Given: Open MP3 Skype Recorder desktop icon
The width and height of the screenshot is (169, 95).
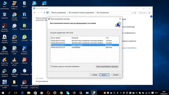Looking at the screenshot, I should click(25, 84).
